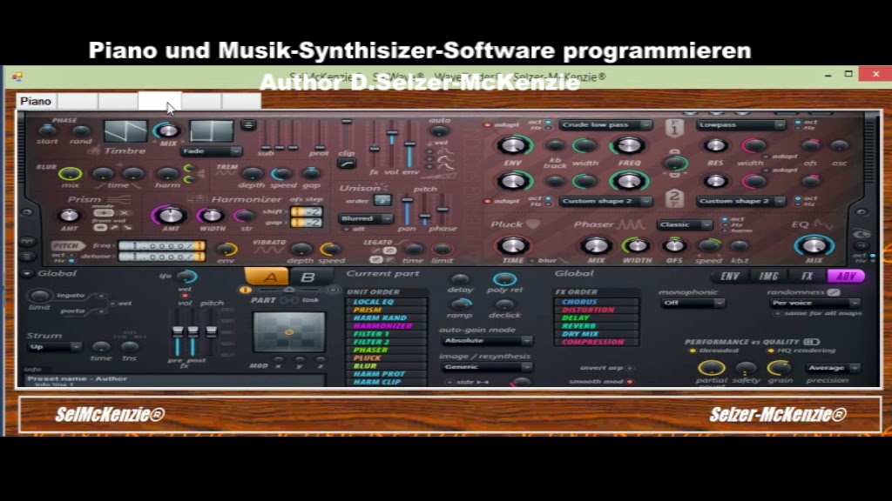
Task: Switch to the Piano tab
Action: [x=36, y=101]
